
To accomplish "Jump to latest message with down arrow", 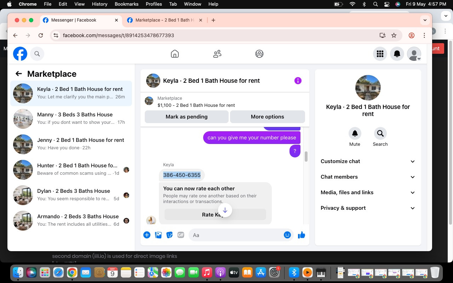I will pyautogui.click(x=225, y=210).
